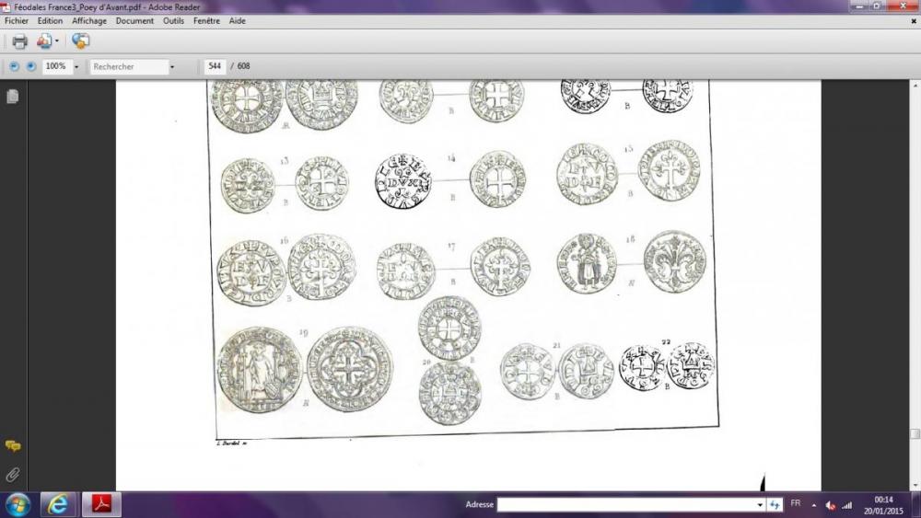921x518 pixels.
Task: Open the Adresse bar dropdown arrow
Action: [x=760, y=504]
